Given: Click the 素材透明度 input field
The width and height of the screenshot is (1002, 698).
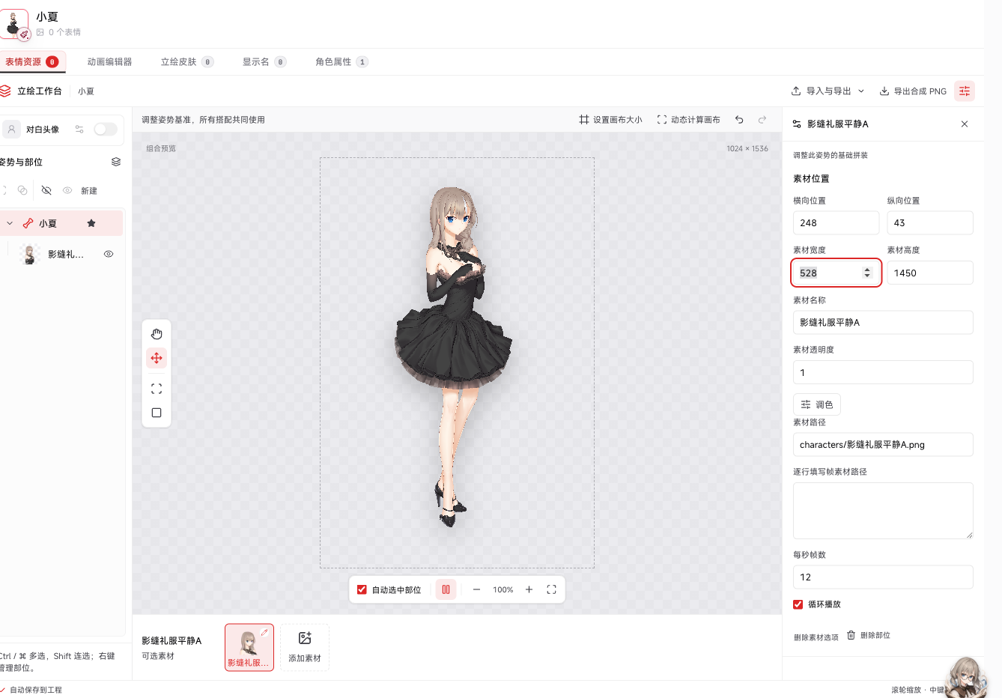Looking at the screenshot, I should tap(883, 372).
